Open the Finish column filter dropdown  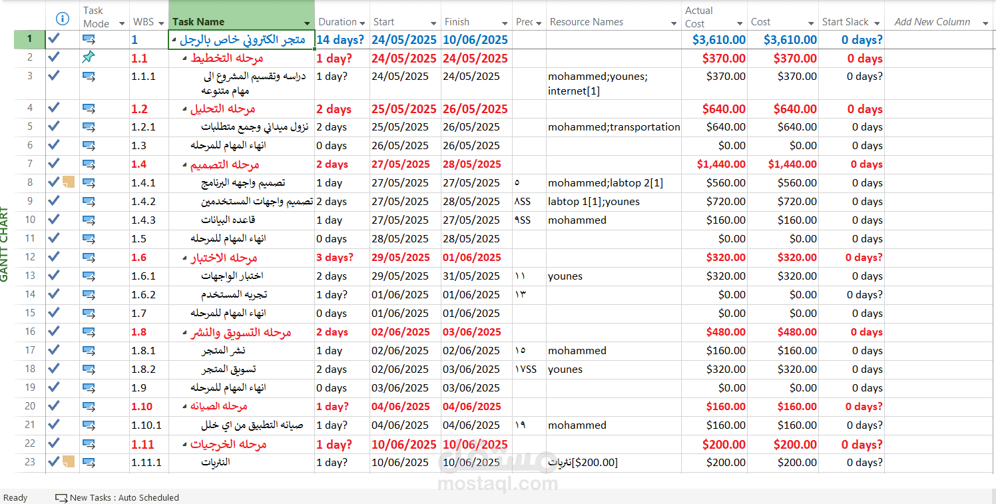pyautogui.click(x=505, y=23)
